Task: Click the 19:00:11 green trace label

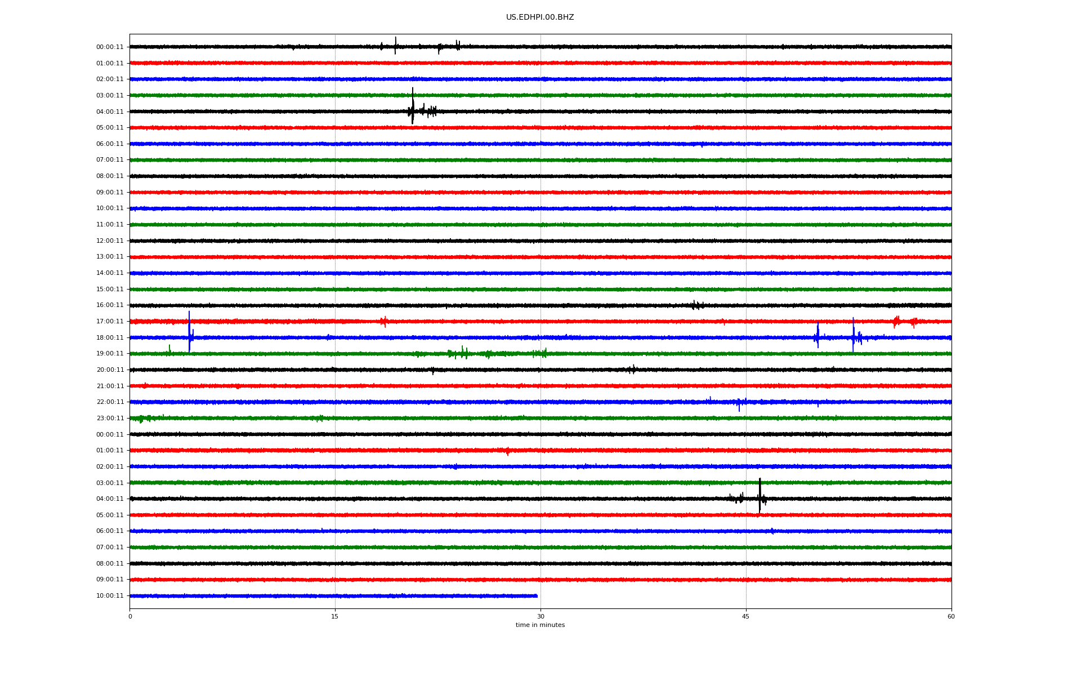Action: point(110,354)
